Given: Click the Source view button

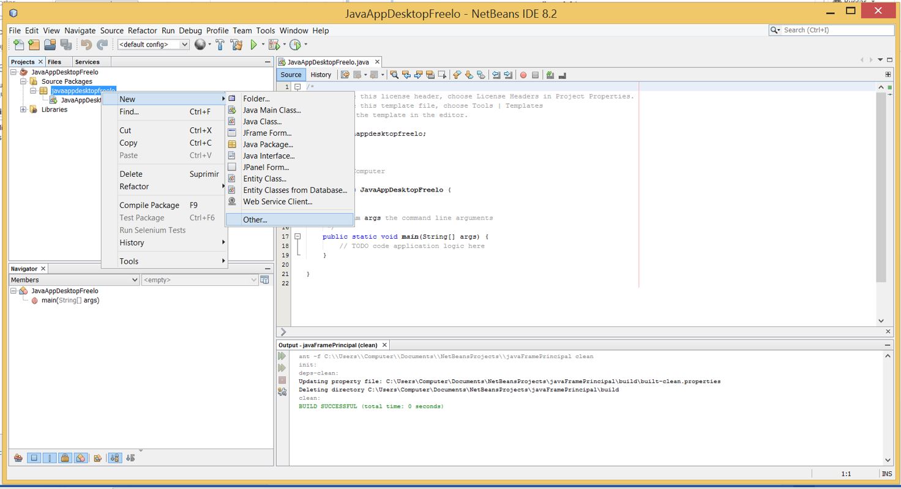Looking at the screenshot, I should pos(291,75).
